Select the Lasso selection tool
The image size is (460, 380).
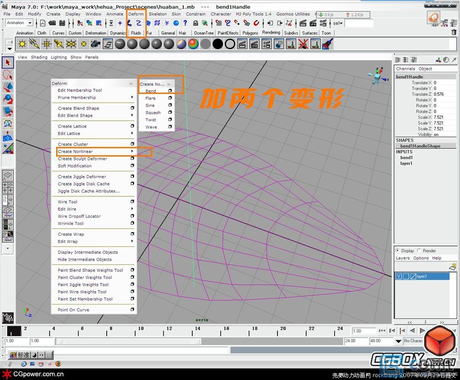[8, 75]
